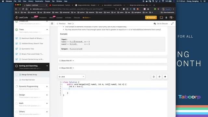Toggle checkbox for Convert Sorted Array

pos(17,59)
